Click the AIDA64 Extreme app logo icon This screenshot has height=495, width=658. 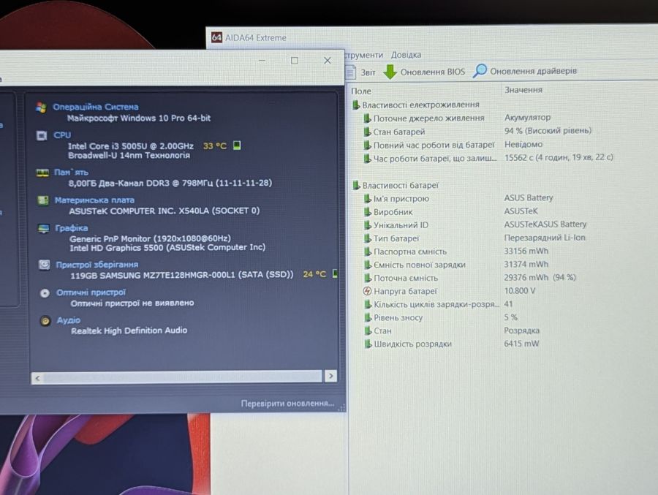216,37
